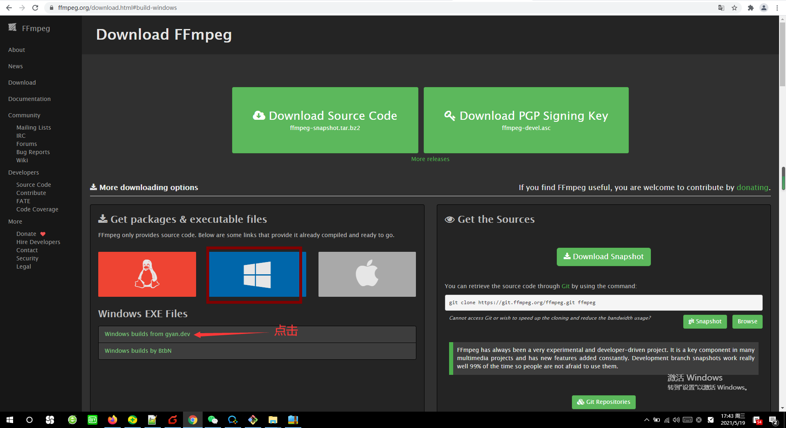Open the News section from the sidebar
Screen dimensions: 786x428
pos(15,66)
